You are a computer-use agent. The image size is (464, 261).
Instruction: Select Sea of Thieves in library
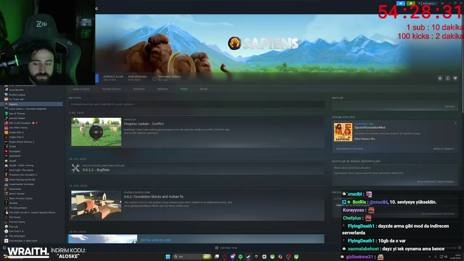click(x=17, y=113)
